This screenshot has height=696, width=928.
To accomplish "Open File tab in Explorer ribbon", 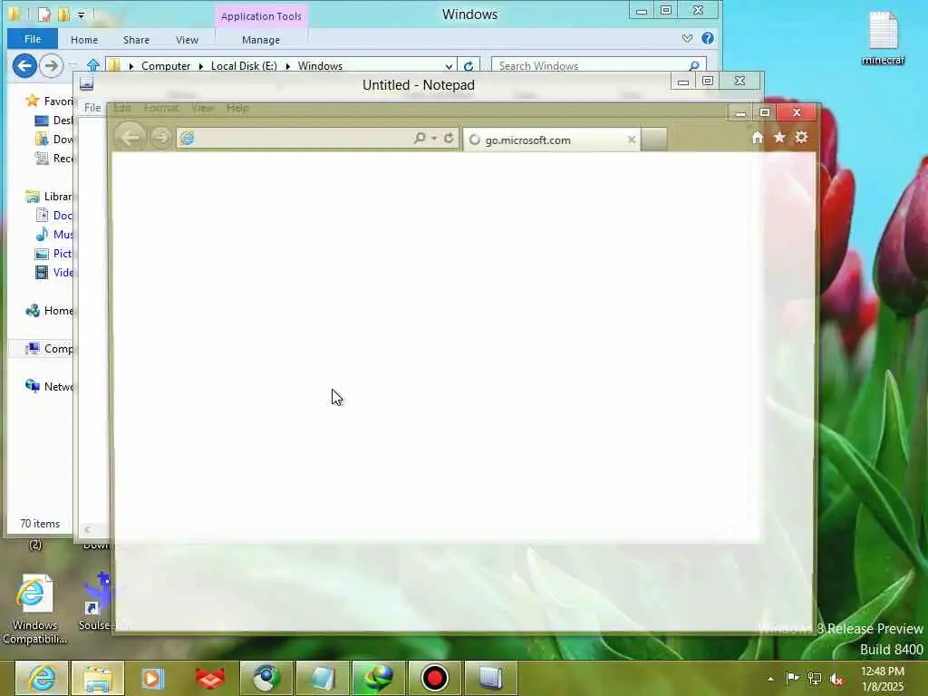I will tap(33, 39).
